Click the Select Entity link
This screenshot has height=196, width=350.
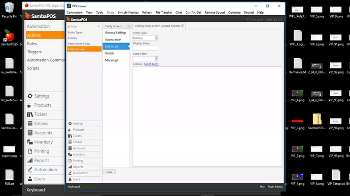pyautogui.click(x=151, y=64)
